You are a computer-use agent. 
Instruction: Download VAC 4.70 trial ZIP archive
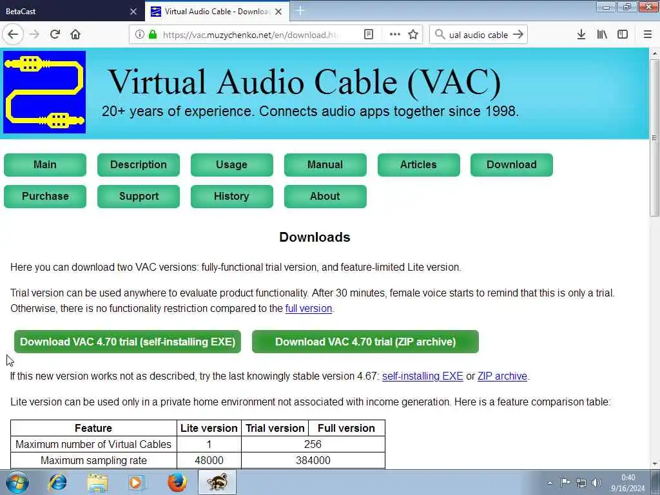pyautogui.click(x=365, y=342)
